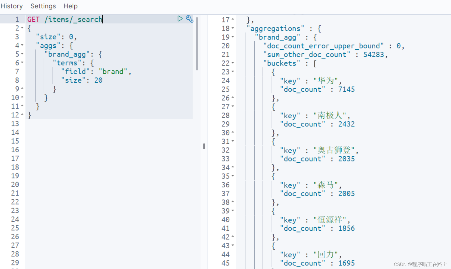
Task: Click the key "回力" in response
Action: [326, 254]
